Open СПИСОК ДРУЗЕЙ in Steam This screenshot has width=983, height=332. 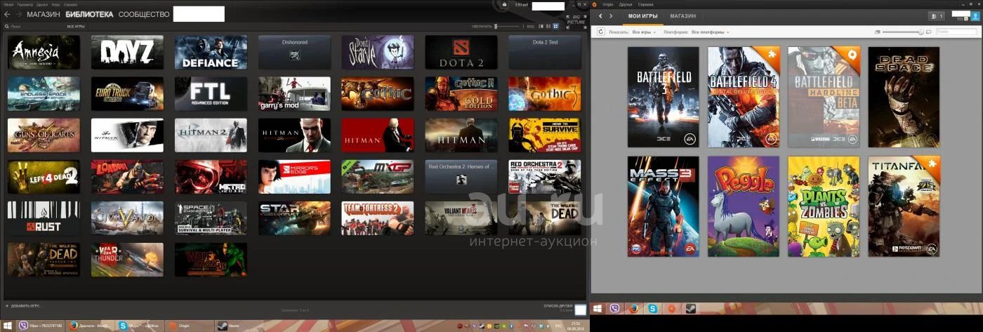tap(558, 306)
